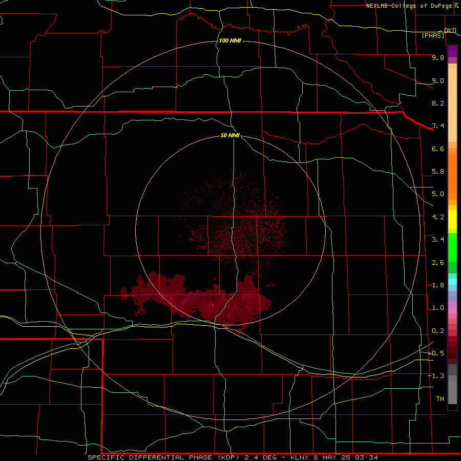Pick the purple swatch atop the color bar
The image size is (461, 461).
tap(452, 51)
